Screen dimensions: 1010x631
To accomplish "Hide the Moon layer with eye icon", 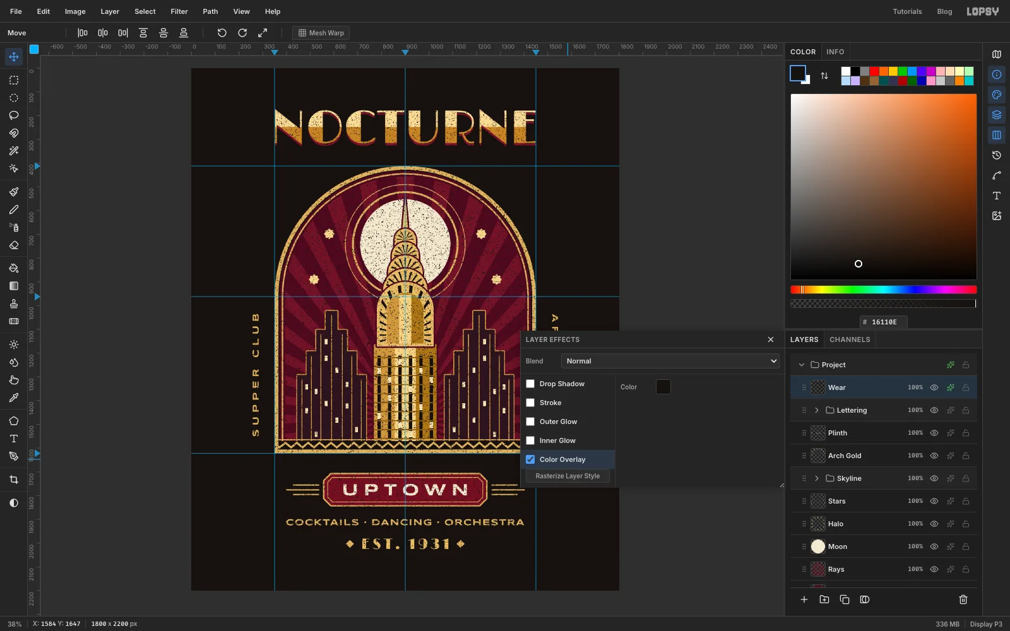I will [x=934, y=546].
